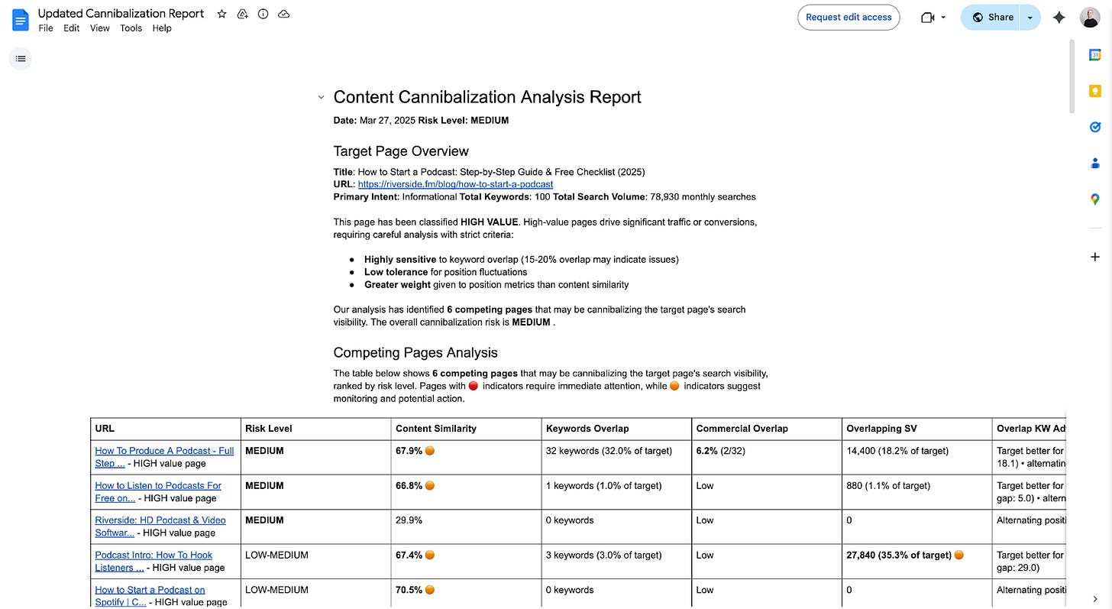
Task: Show the document outline tabs icon
Action: tap(21, 58)
